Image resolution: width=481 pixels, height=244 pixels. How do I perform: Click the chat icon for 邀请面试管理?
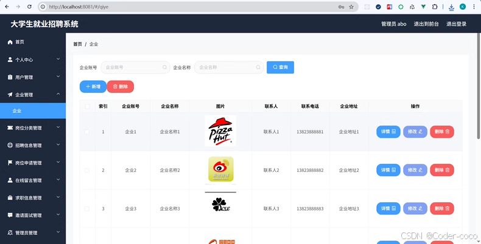(x=10, y=215)
